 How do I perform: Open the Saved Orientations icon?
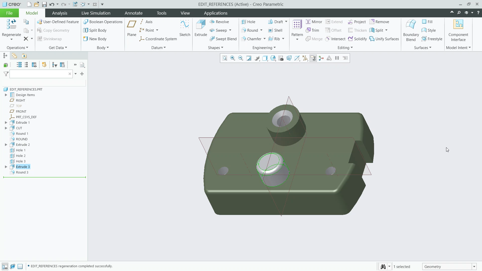click(273, 58)
